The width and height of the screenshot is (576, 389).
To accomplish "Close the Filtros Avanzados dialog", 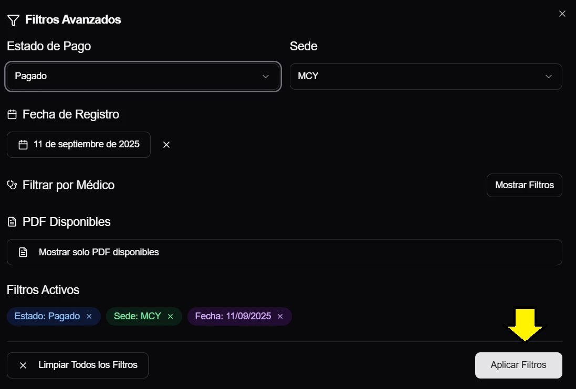I will pos(562,14).
